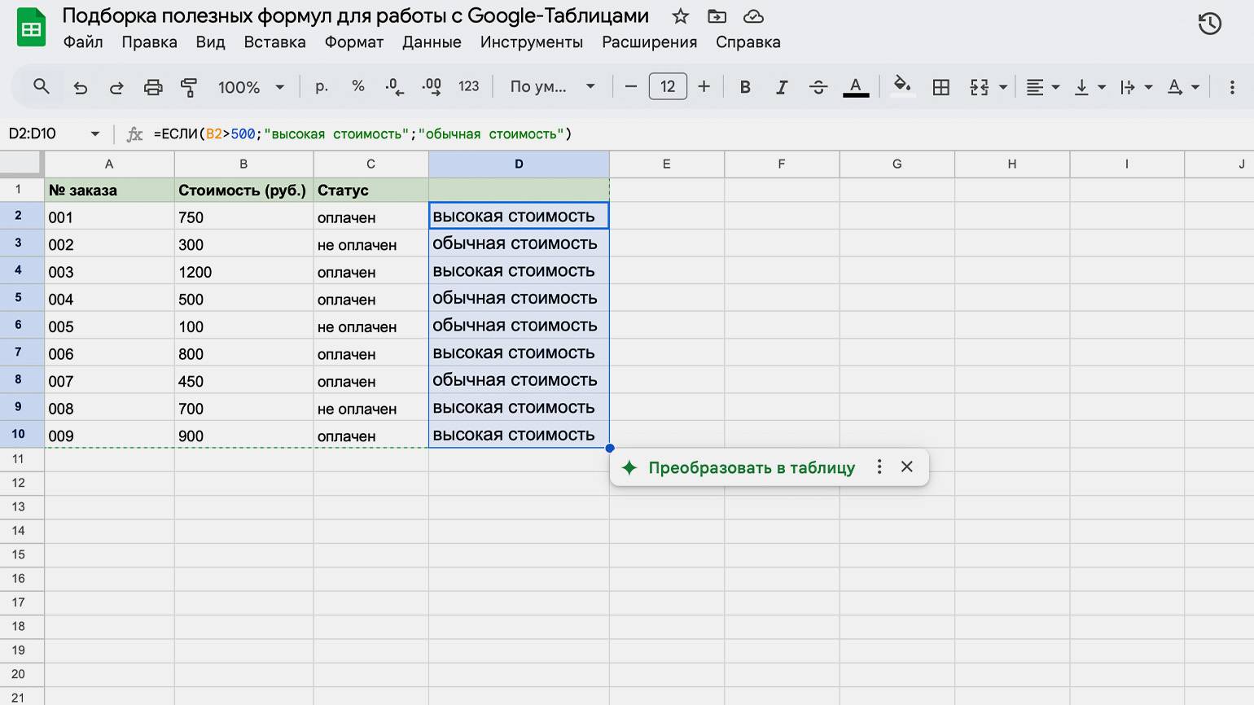Select the Статус header cell
Viewport: 1254px width, 705px height.
(370, 190)
